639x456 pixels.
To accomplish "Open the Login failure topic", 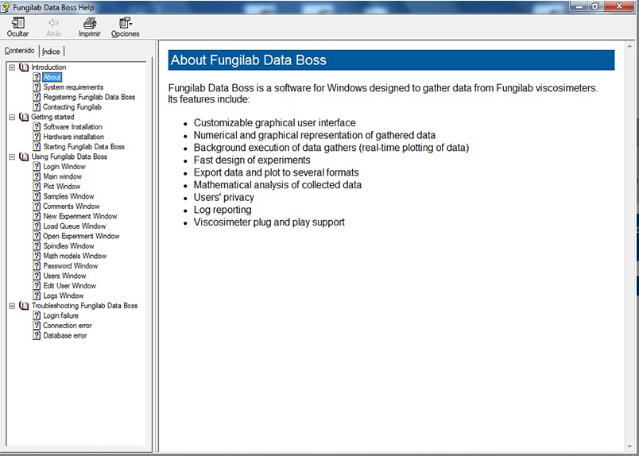I will [x=60, y=315].
